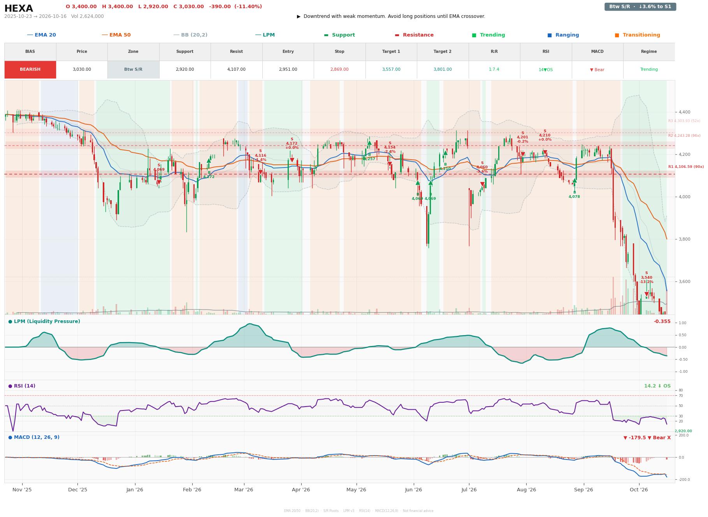Click the R2 4,243.28 (96x) resistance label
The width and height of the screenshot is (708, 517).
click(684, 136)
